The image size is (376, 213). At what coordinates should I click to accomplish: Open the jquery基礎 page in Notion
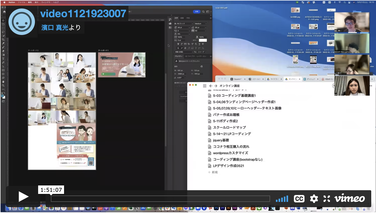221,140
